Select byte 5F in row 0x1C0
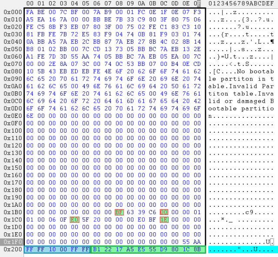This screenshot has height=257, width=278. pos(86,219)
